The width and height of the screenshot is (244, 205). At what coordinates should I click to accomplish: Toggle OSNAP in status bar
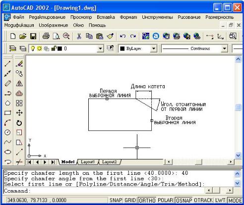[x=184, y=200]
